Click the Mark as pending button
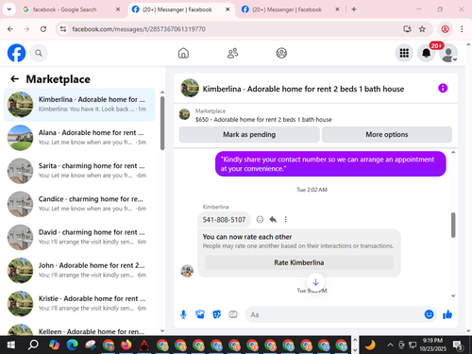This screenshot has height=354, width=472. coord(249,135)
